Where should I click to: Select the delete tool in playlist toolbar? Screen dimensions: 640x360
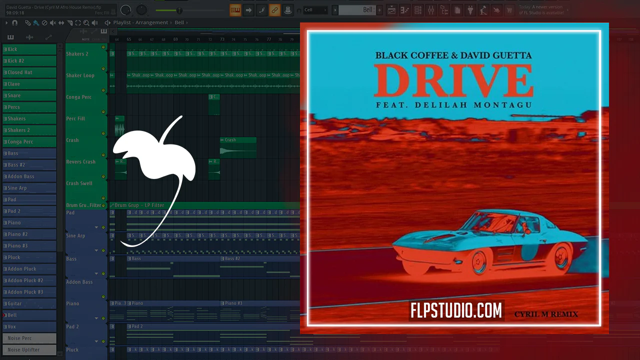44,23
